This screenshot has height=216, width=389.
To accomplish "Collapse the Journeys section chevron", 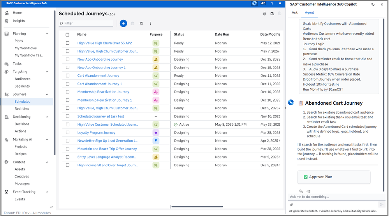I will click(47, 95).
